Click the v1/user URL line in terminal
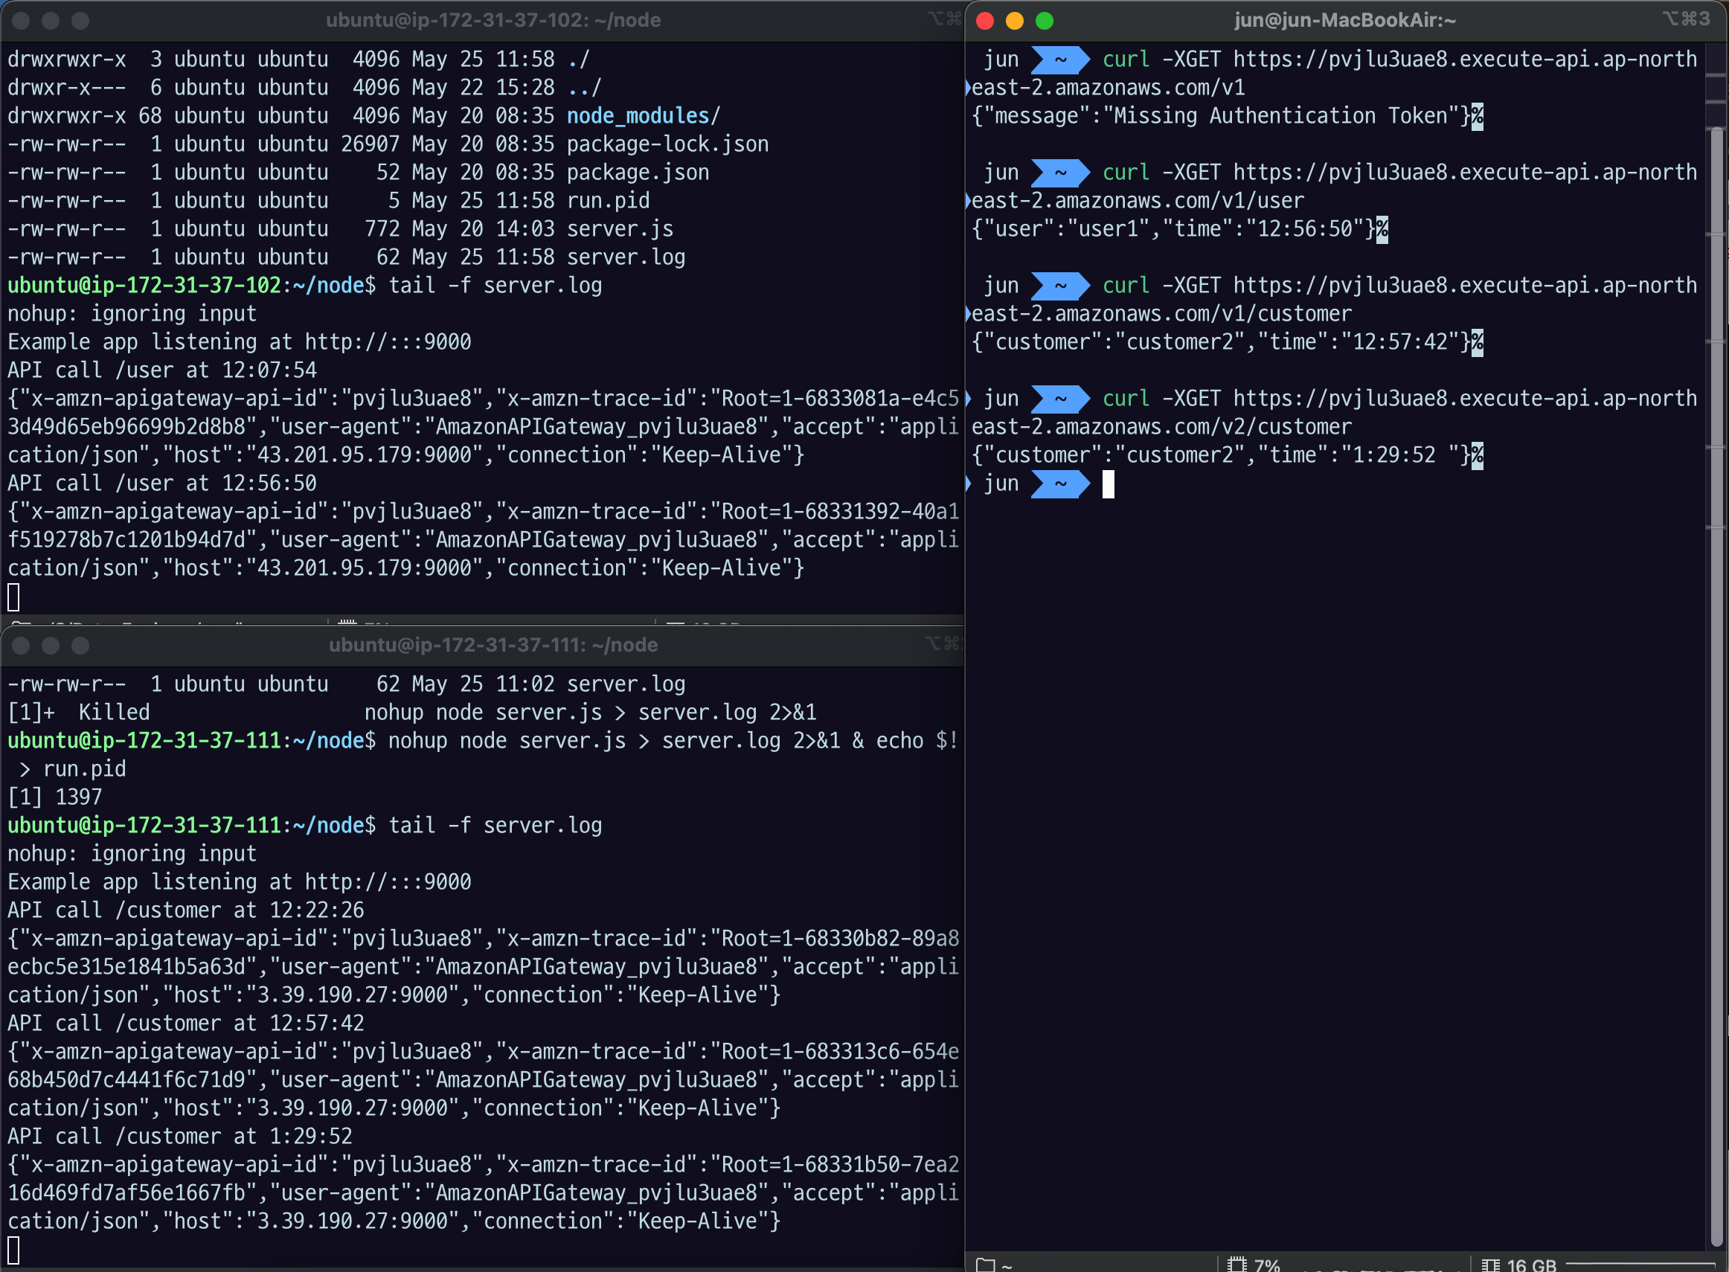The image size is (1729, 1272). coord(1138,201)
